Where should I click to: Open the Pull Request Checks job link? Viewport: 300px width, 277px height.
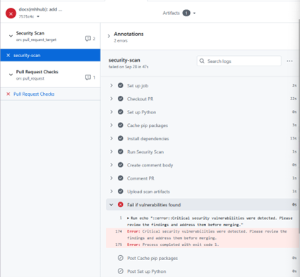pyautogui.click(x=34, y=94)
